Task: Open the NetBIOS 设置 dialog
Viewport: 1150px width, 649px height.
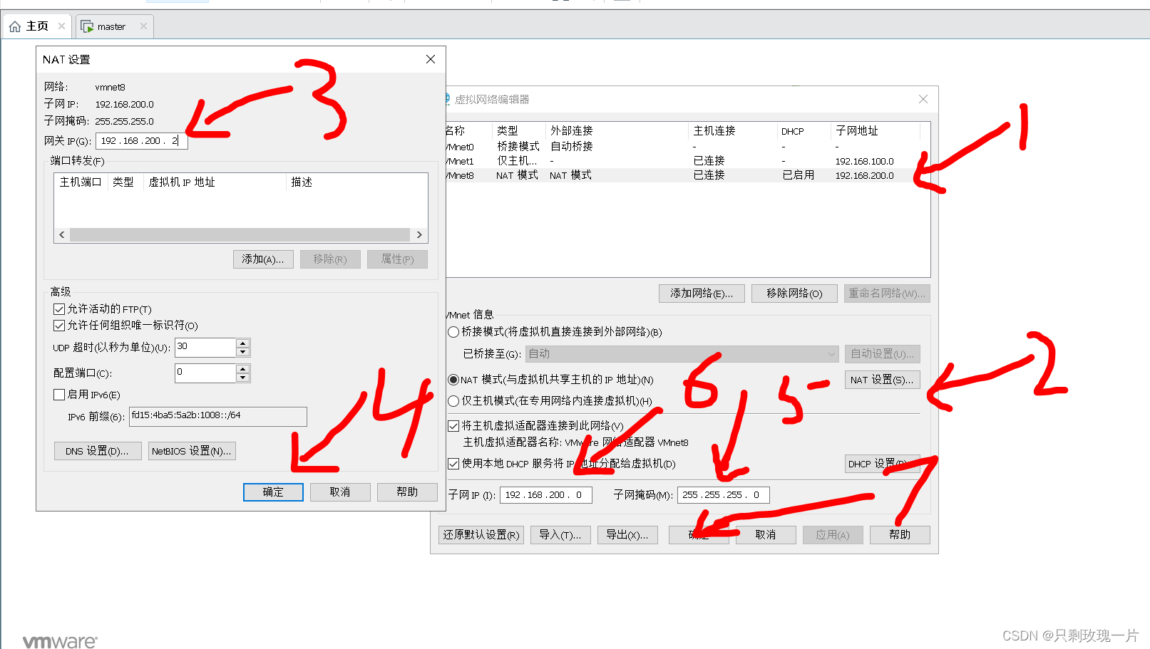Action: [191, 450]
